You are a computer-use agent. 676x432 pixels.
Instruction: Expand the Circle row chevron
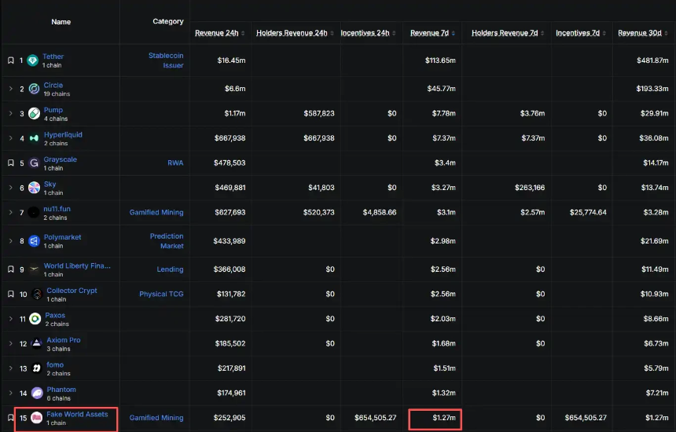[x=11, y=89]
